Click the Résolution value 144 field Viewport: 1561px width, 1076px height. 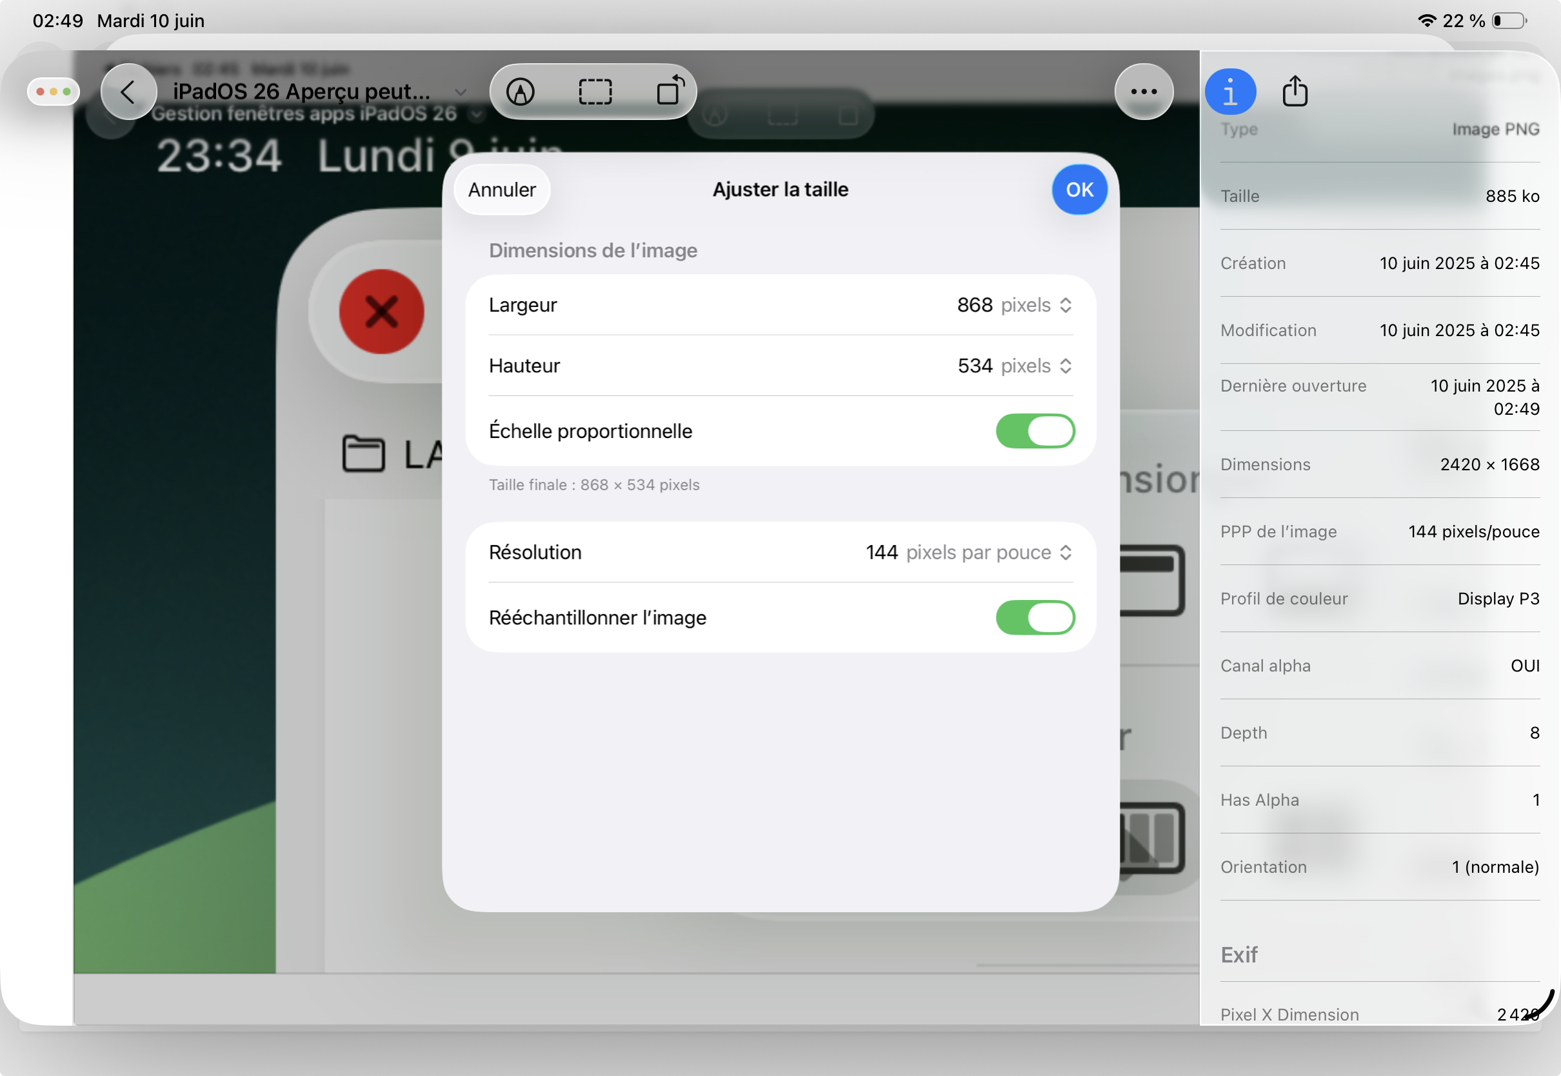click(x=882, y=553)
